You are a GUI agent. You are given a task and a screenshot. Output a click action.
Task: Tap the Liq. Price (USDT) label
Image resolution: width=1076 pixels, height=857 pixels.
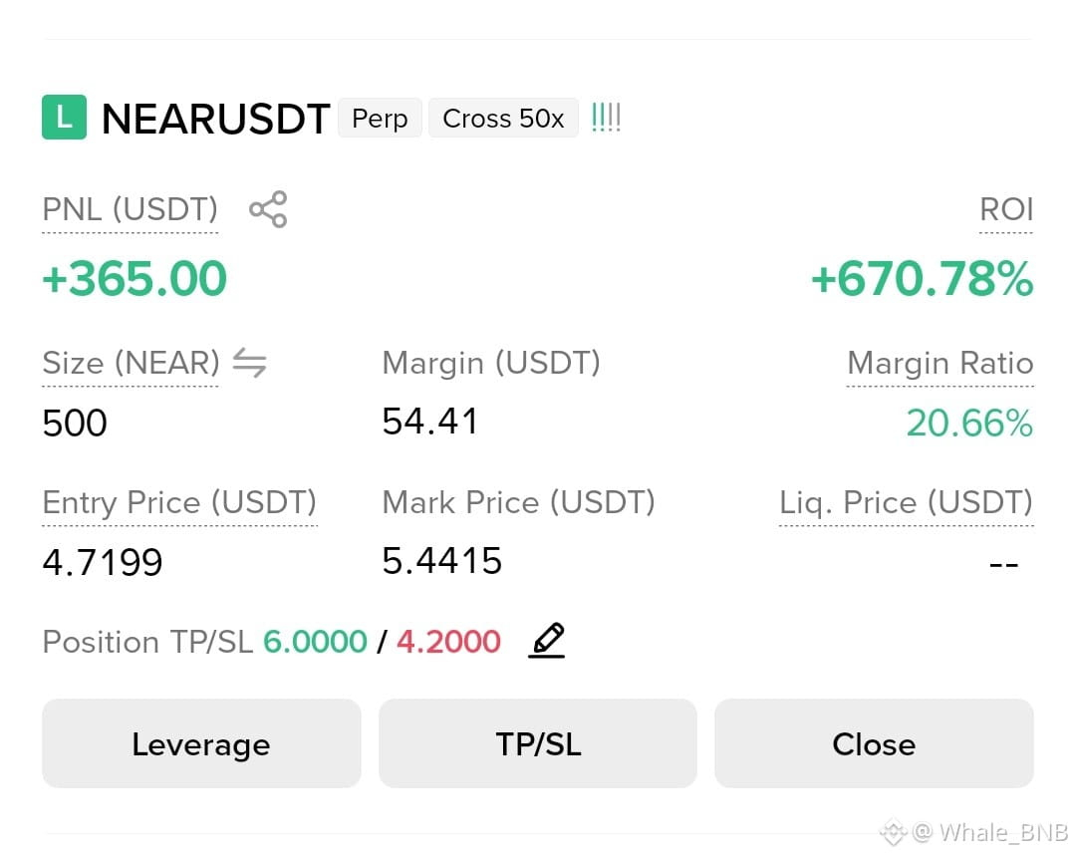906,502
